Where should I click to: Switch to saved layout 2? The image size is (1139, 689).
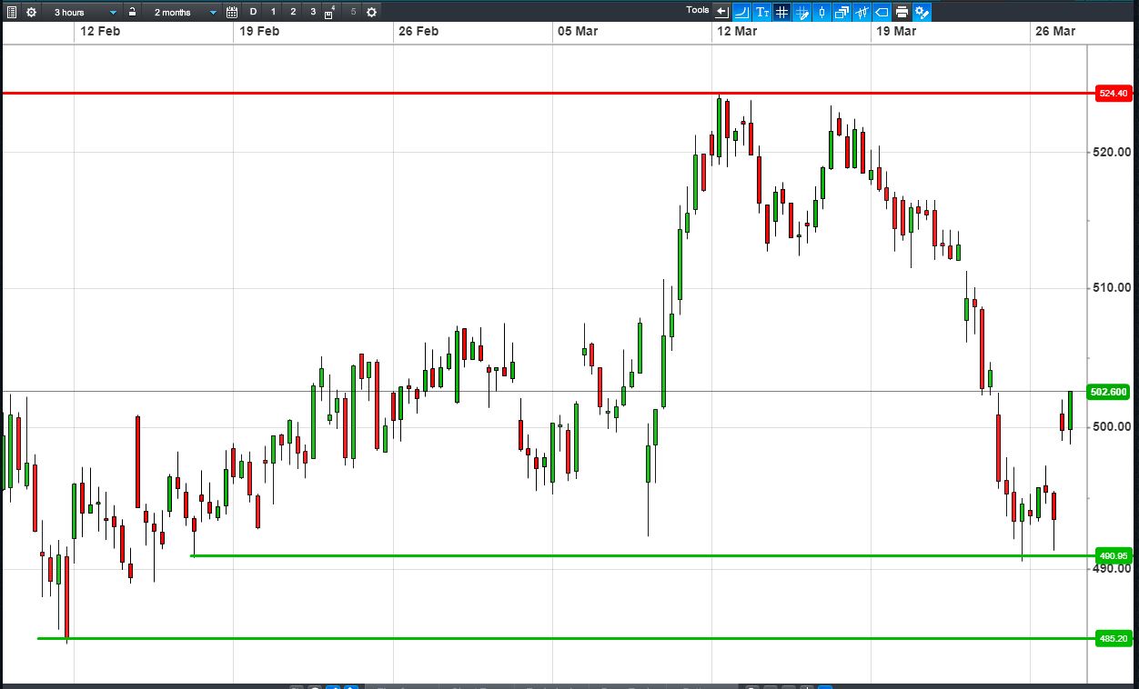click(x=293, y=12)
